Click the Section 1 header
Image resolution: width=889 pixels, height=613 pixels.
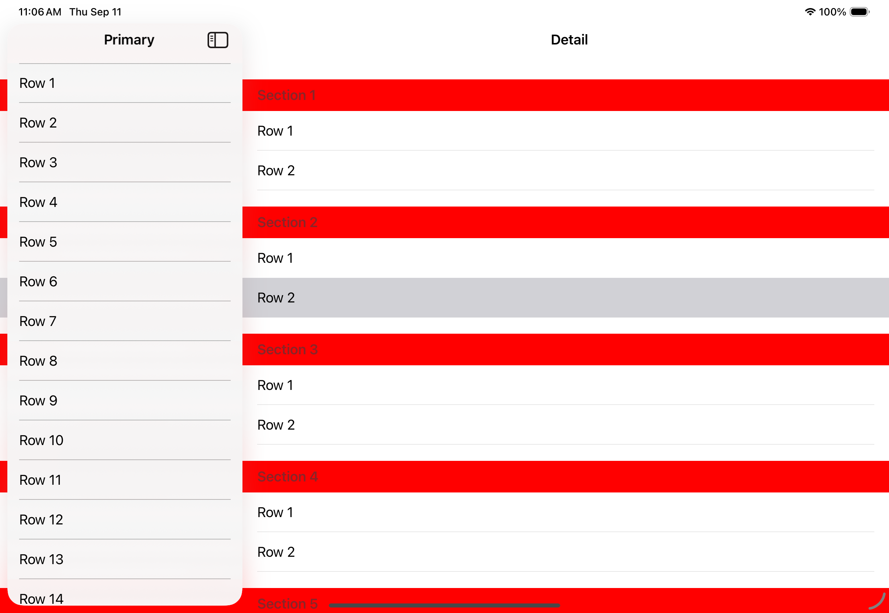click(565, 95)
